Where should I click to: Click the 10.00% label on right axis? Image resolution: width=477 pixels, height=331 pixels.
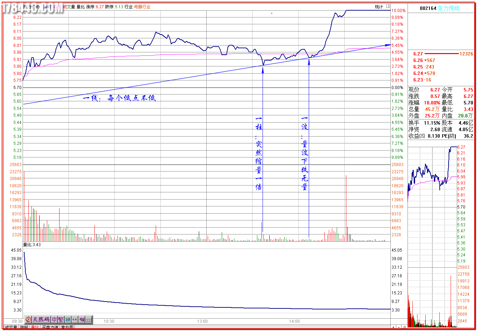(399, 11)
